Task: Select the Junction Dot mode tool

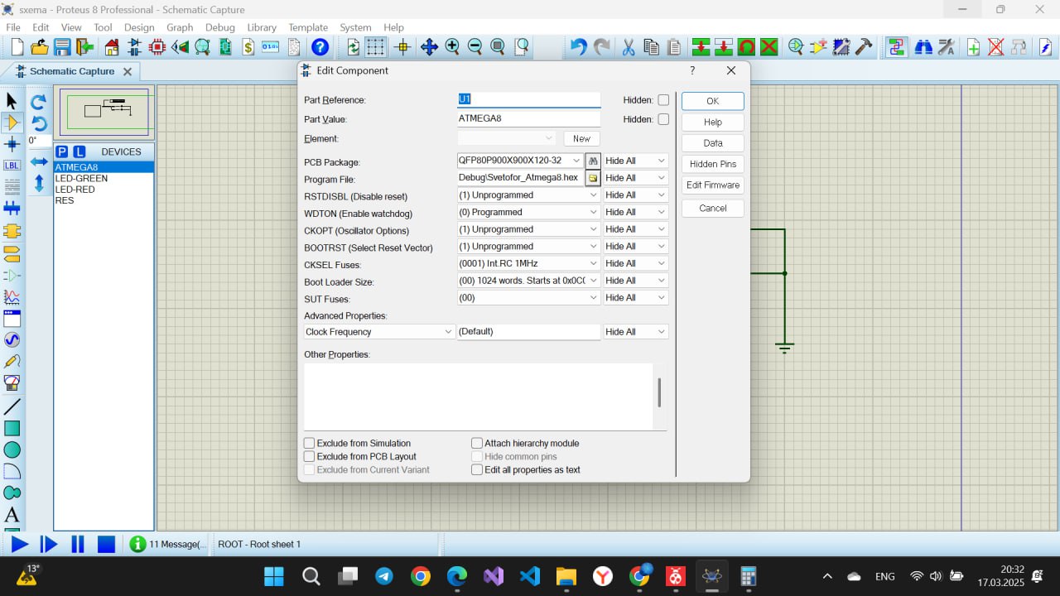Action: pyautogui.click(x=12, y=144)
